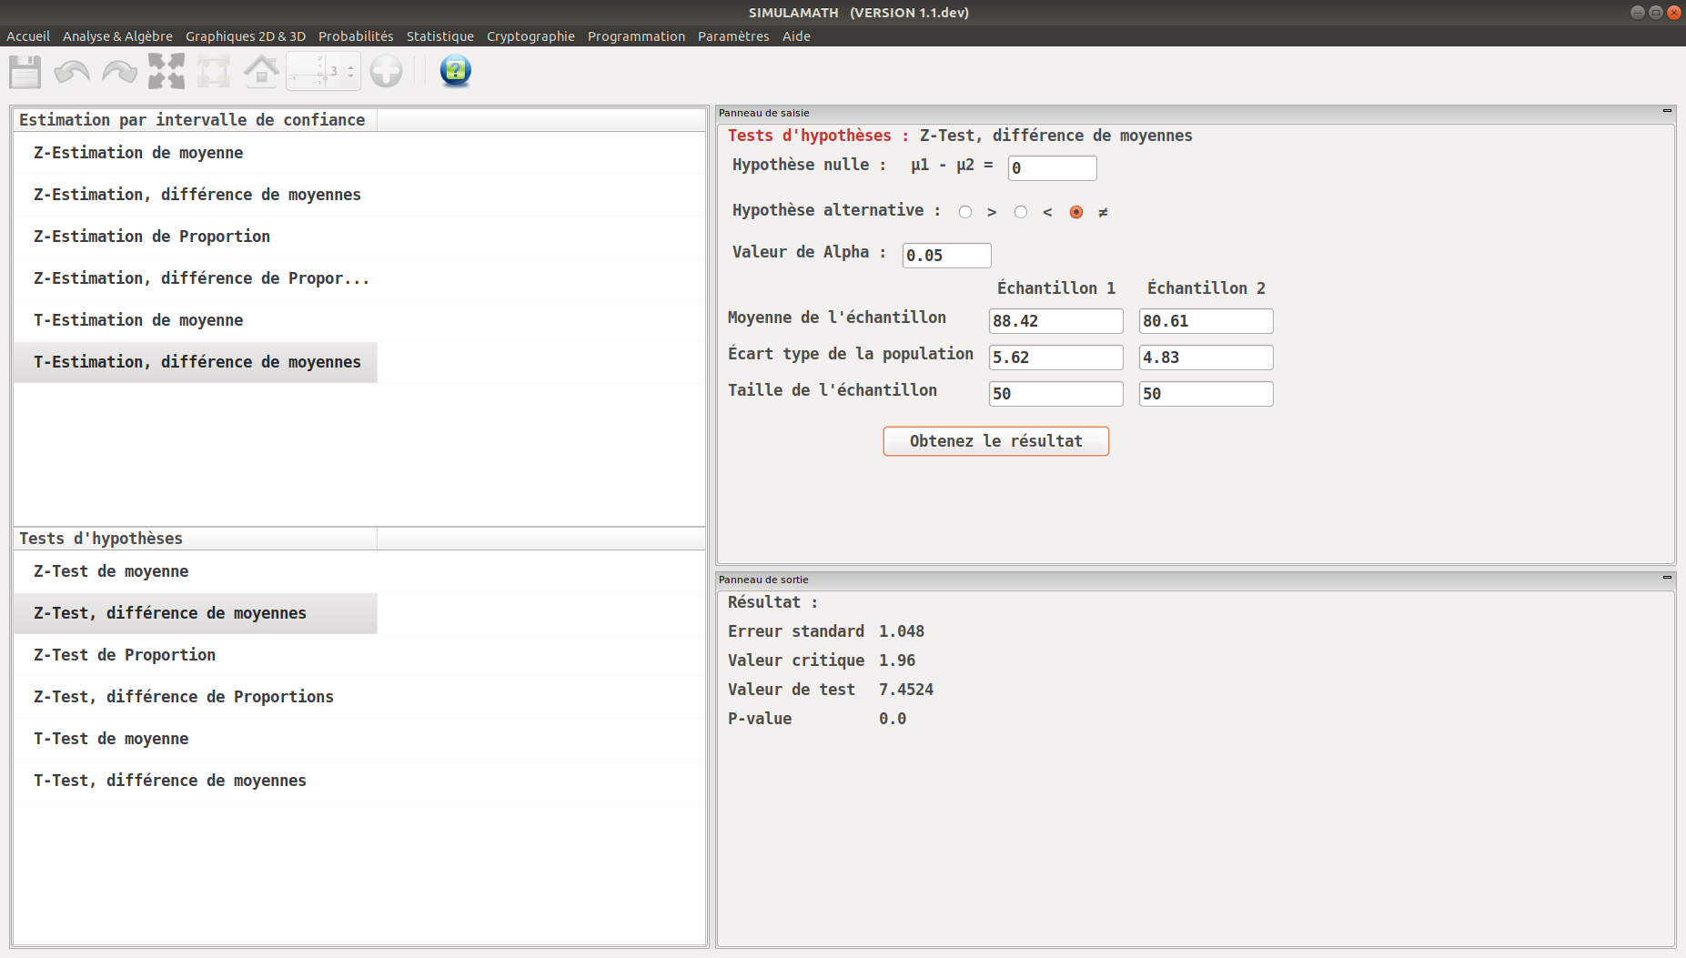The width and height of the screenshot is (1686, 958).
Task: Open the Paramètres menu
Action: click(733, 36)
